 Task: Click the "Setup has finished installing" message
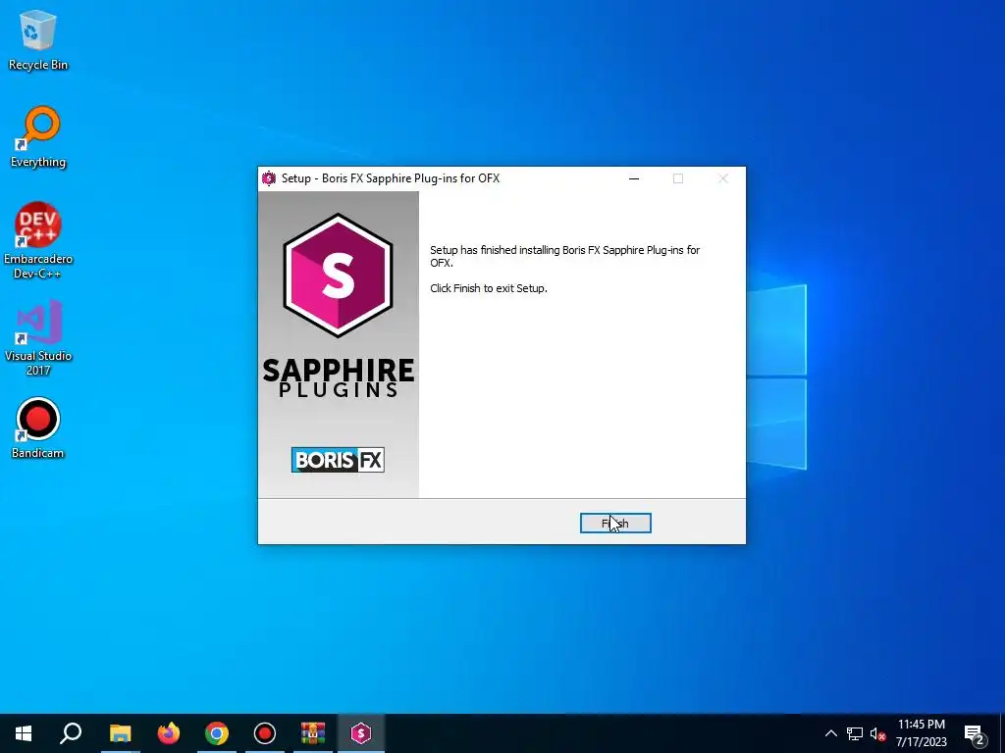[564, 256]
